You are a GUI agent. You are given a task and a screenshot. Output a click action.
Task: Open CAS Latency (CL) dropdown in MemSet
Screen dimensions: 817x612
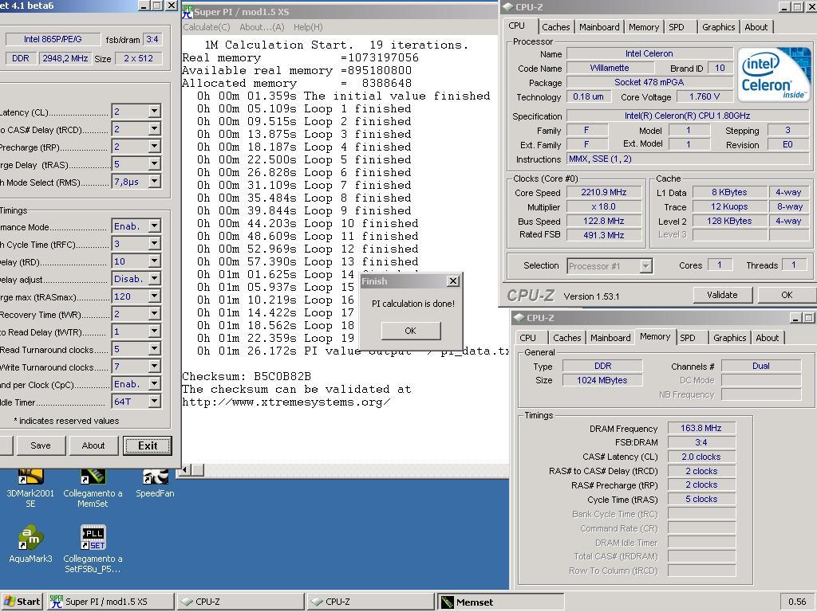154,112
